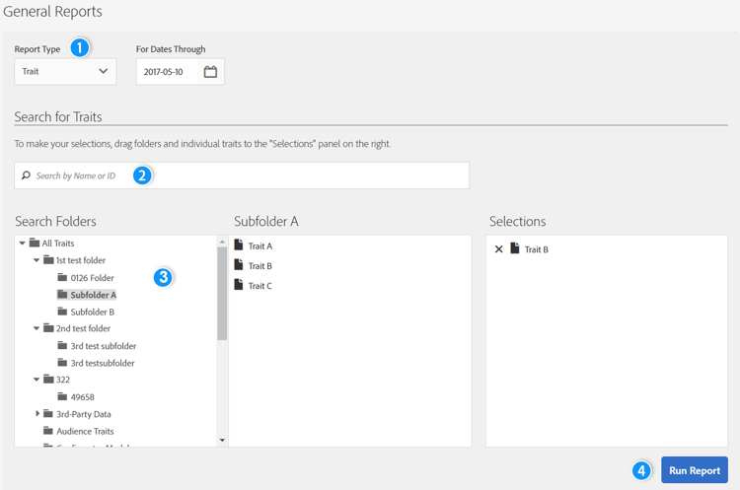The image size is (740, 490).
Task: Click the search magnifier icon
Action: tap(26, 175)
